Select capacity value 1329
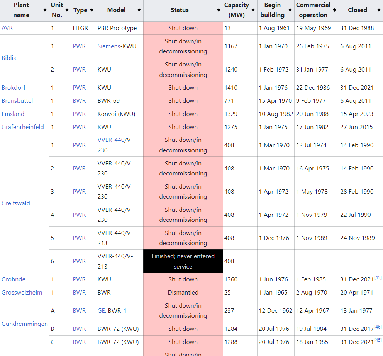This screenshot has height=356, width=383. (231, 114)
